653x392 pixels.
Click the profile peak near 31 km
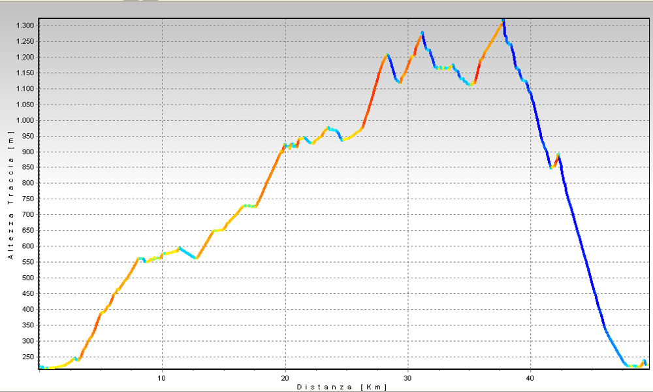click(422, 33)
